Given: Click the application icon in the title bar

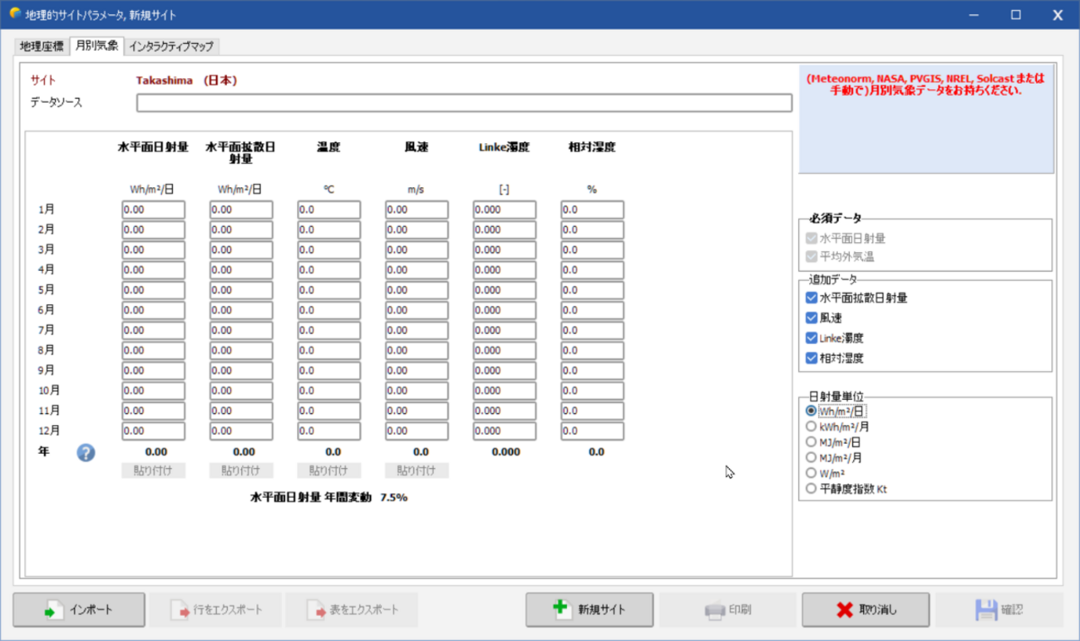Looking at the screenshot, I should pos(14,14).
